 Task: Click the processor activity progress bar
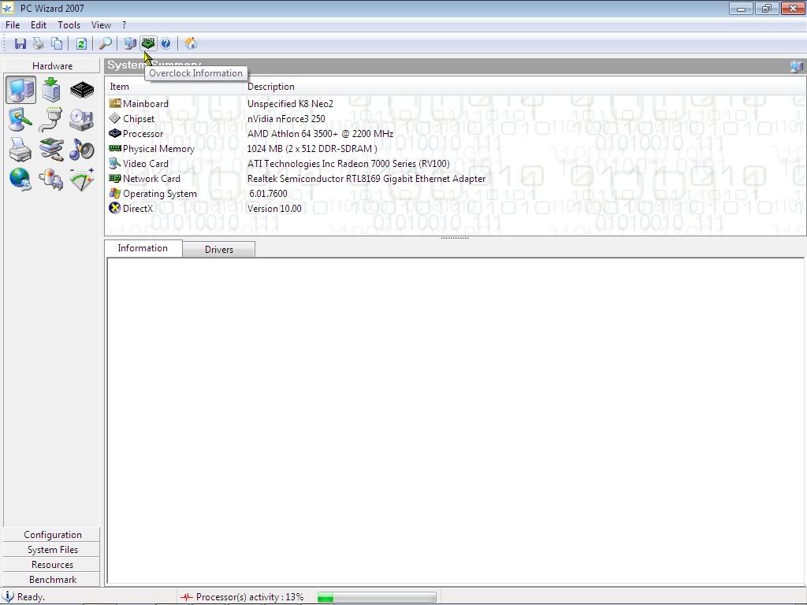click(377, 597)
